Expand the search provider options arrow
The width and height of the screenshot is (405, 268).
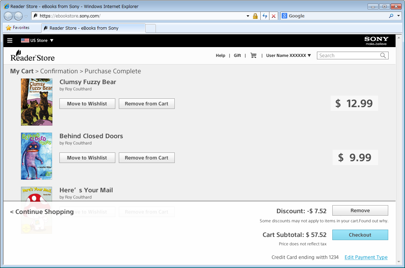pyautogui.click(x=399, y=16)
